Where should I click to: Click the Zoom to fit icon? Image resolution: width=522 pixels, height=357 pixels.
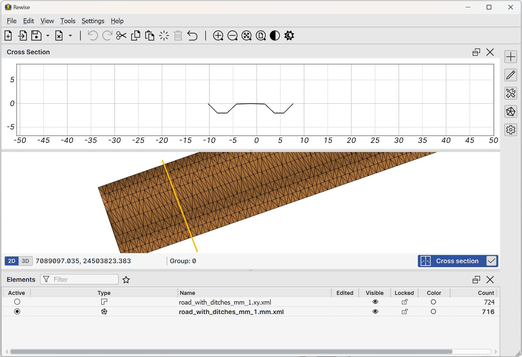(246, 36)
